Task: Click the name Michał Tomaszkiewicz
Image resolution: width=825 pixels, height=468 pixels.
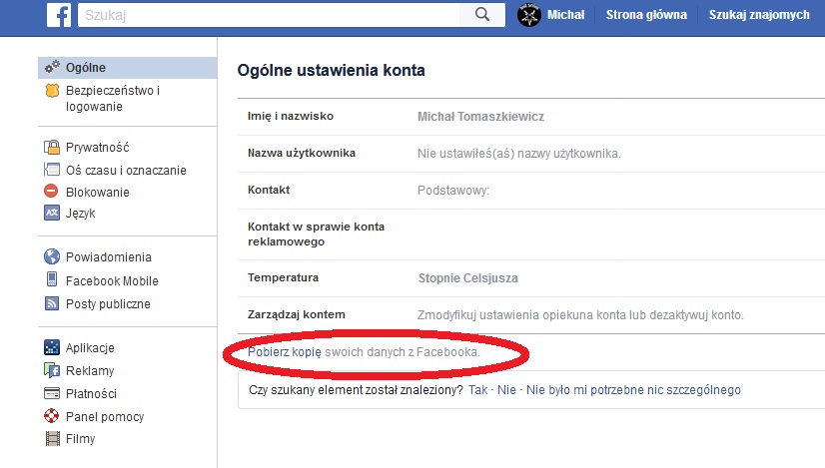Action: point(480,117)
